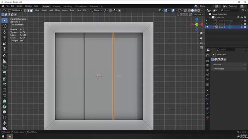Open outliner filter dropdown
Viewport: 248px width, 139px height.
click(x=244, y=10)
